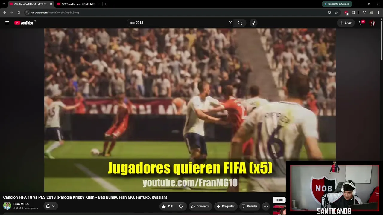Open the YouTube guide hamburger menu

click(x=7, y=23)
